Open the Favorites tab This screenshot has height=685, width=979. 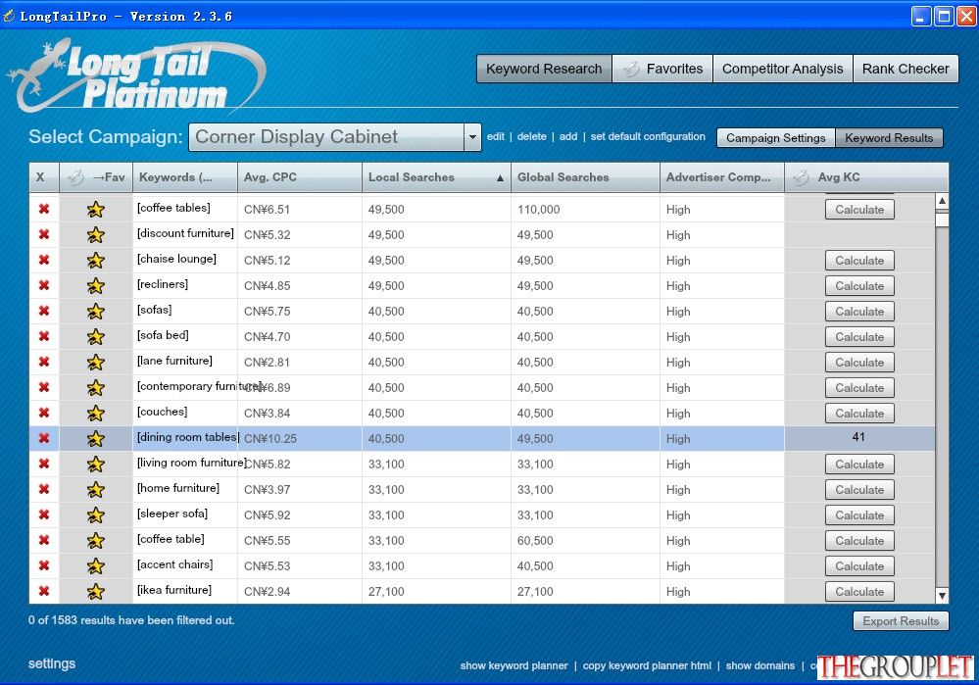point(662,69)
